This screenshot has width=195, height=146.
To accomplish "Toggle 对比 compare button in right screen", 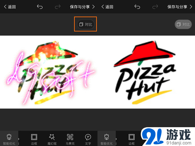I will coord(183,24).
